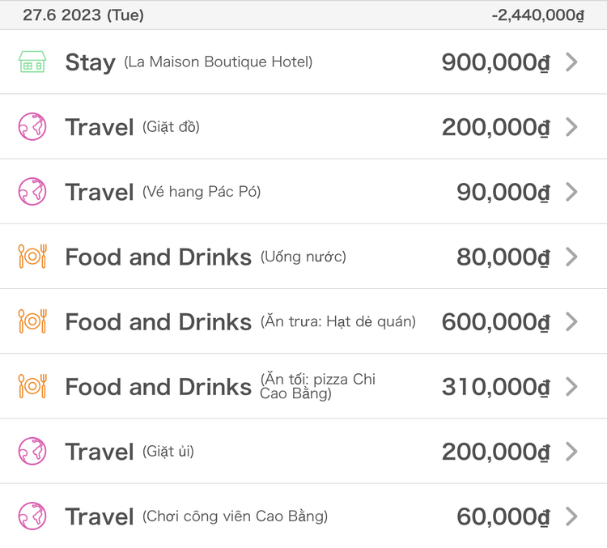Click the globe icon for Vé hang Pác Pó

[32, 191]
